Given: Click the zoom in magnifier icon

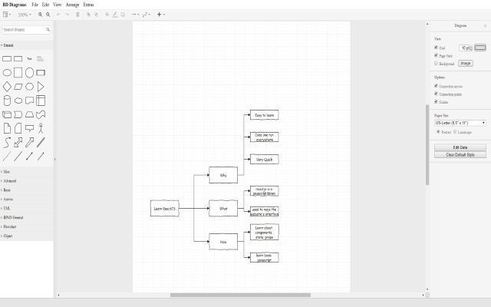Looking at the screenshot, I should [x=41, y=15].
